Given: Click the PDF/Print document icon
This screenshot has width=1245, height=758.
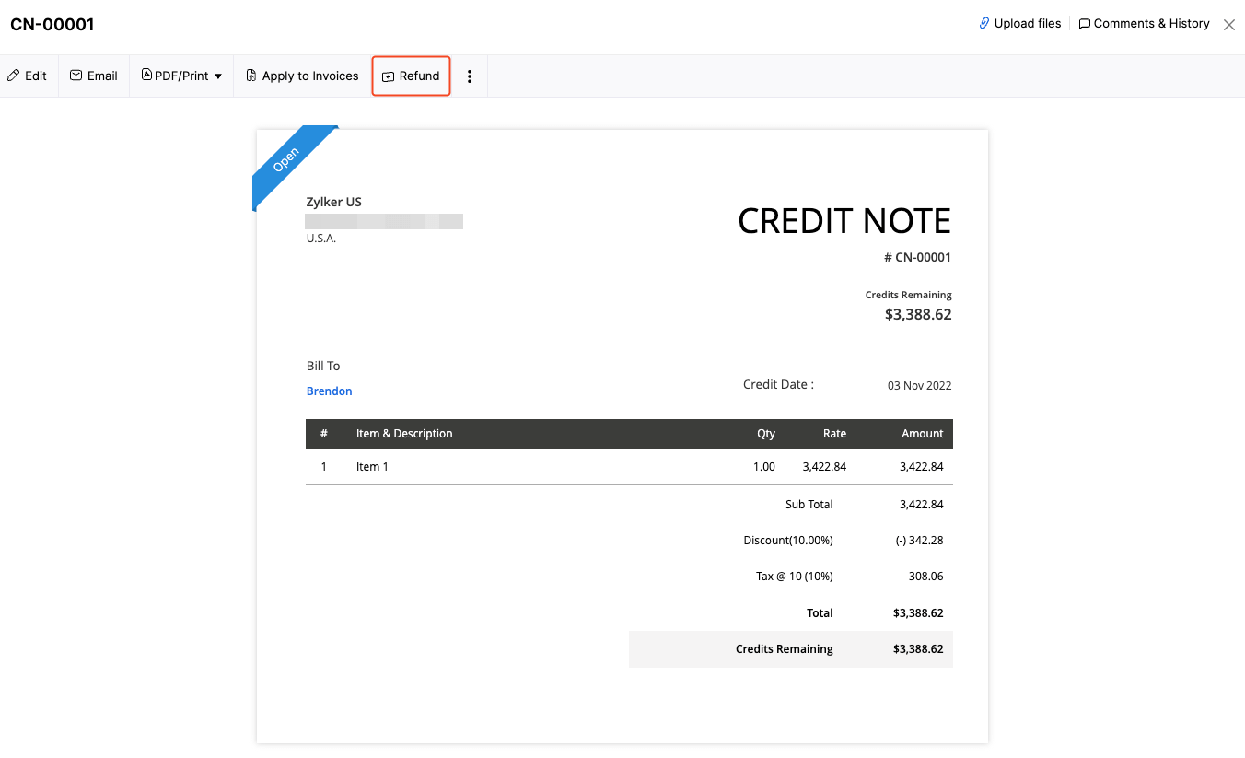Looking at the screenshot, I should point(145,76).
